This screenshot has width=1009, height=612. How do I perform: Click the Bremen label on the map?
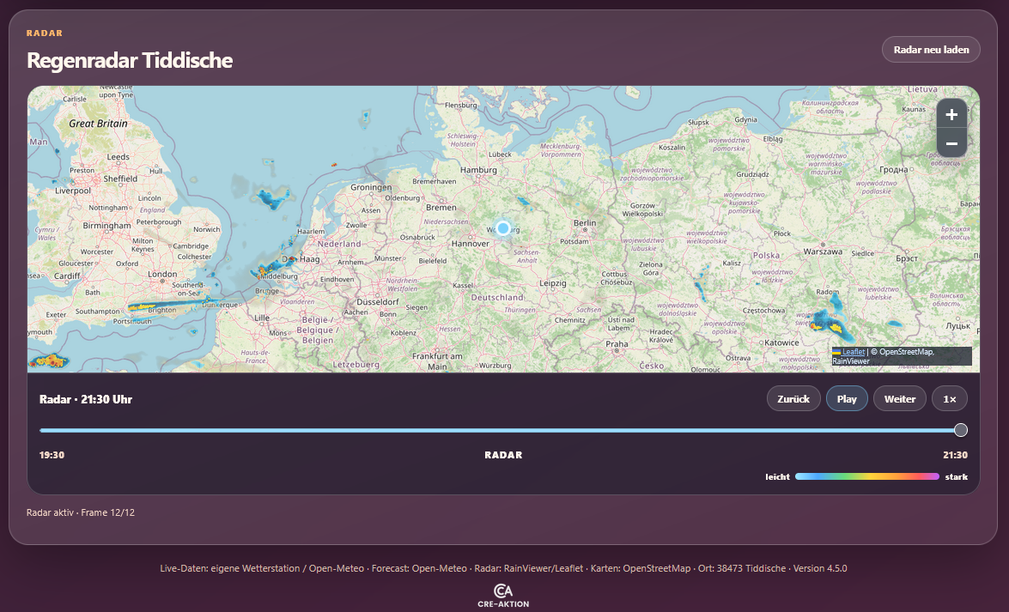coord(441,207)
